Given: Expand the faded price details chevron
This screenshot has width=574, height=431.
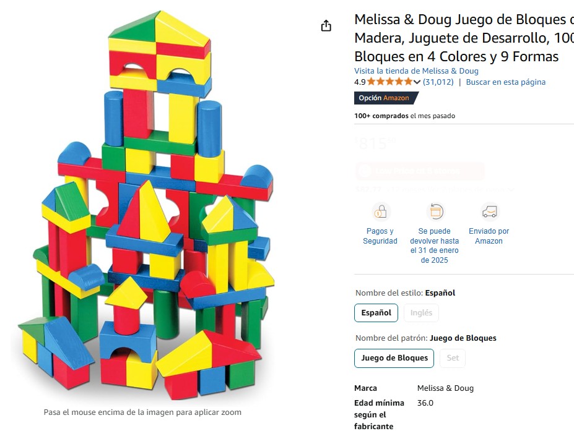Looking at the screenshot, I should 511,189.
